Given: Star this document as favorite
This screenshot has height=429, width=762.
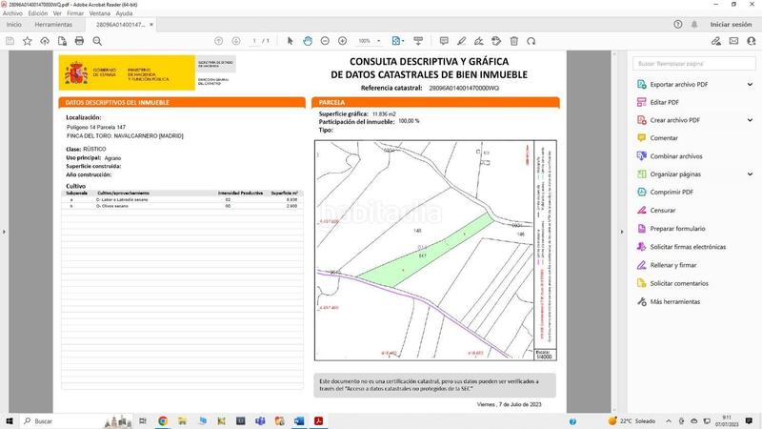Looking at the screenshot, I should pyautogui.click(x=27, y=41).
